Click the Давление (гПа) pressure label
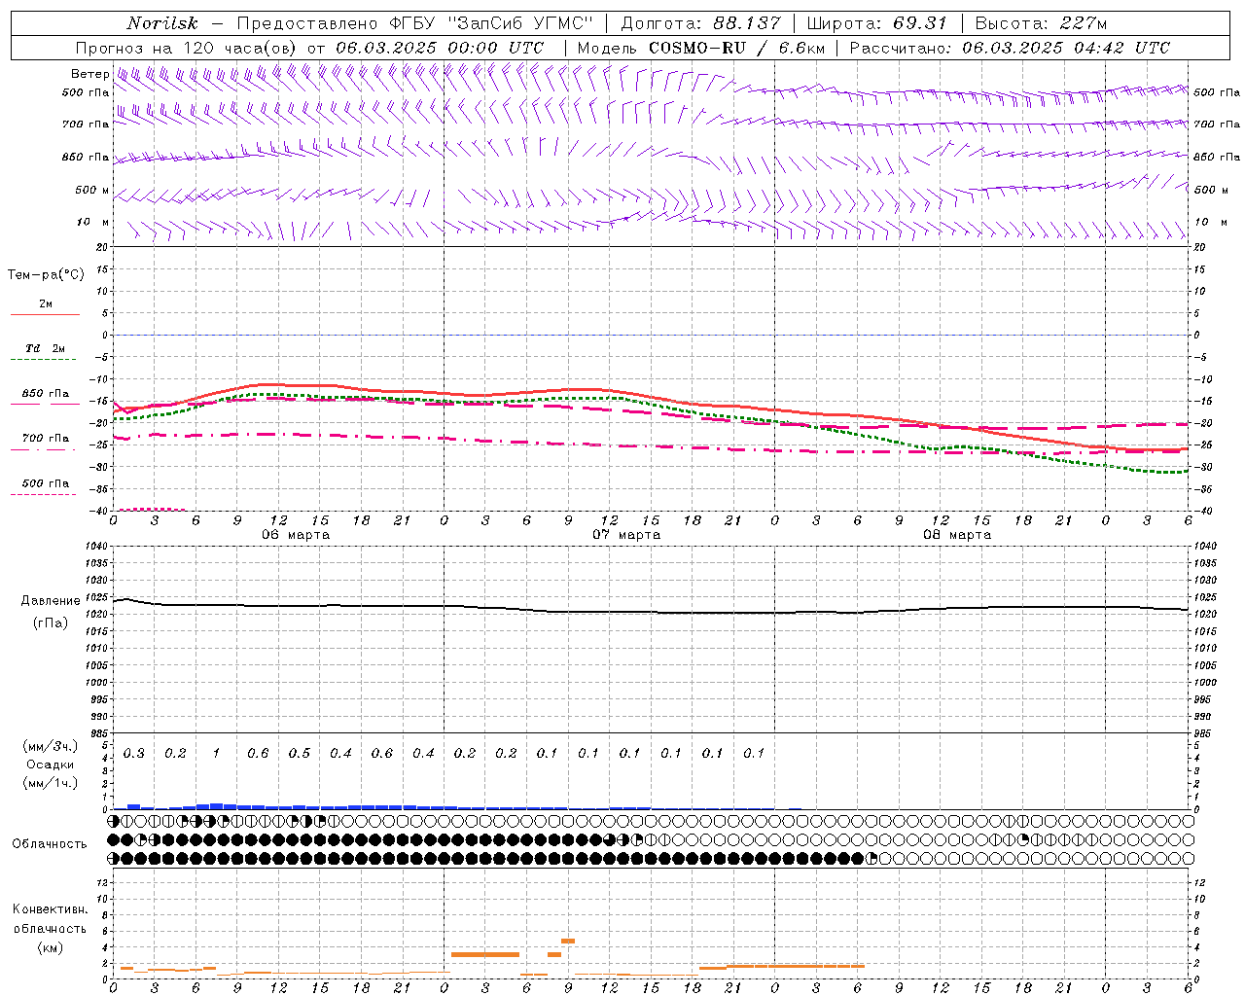The image size is (1245, 996). pyautogui.click(x=51, y=612)
